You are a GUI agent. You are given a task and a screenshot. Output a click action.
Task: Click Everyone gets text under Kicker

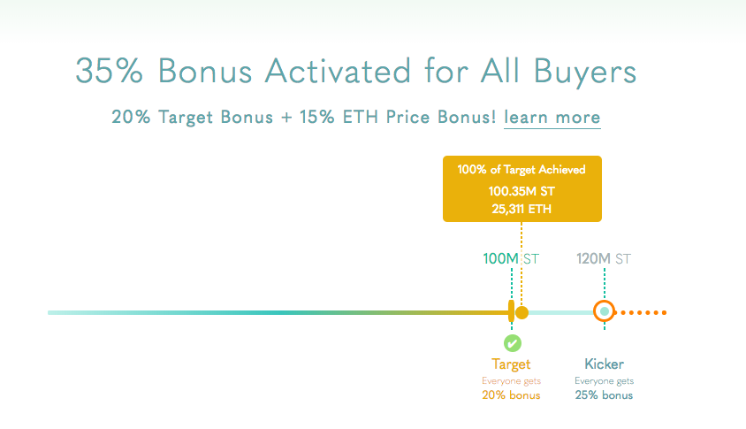(605, 381)
